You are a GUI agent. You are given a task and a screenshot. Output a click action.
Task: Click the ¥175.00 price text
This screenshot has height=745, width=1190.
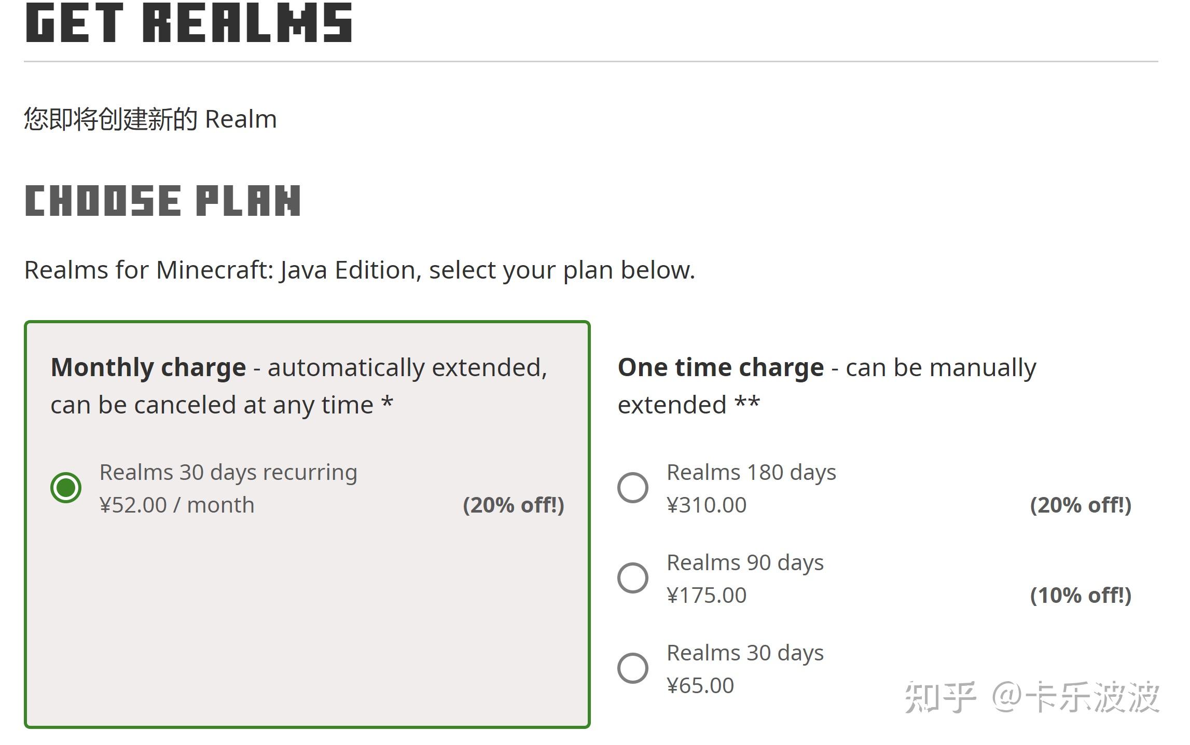coord(707,595)
